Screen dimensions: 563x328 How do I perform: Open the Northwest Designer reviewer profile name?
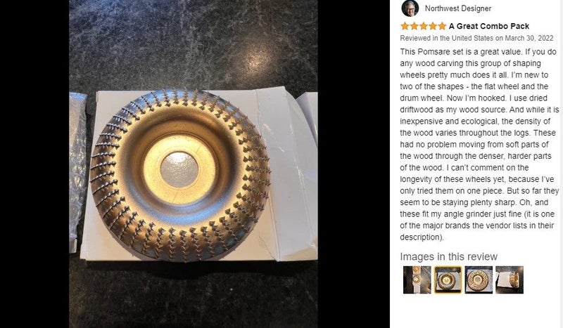coord(458,8)
